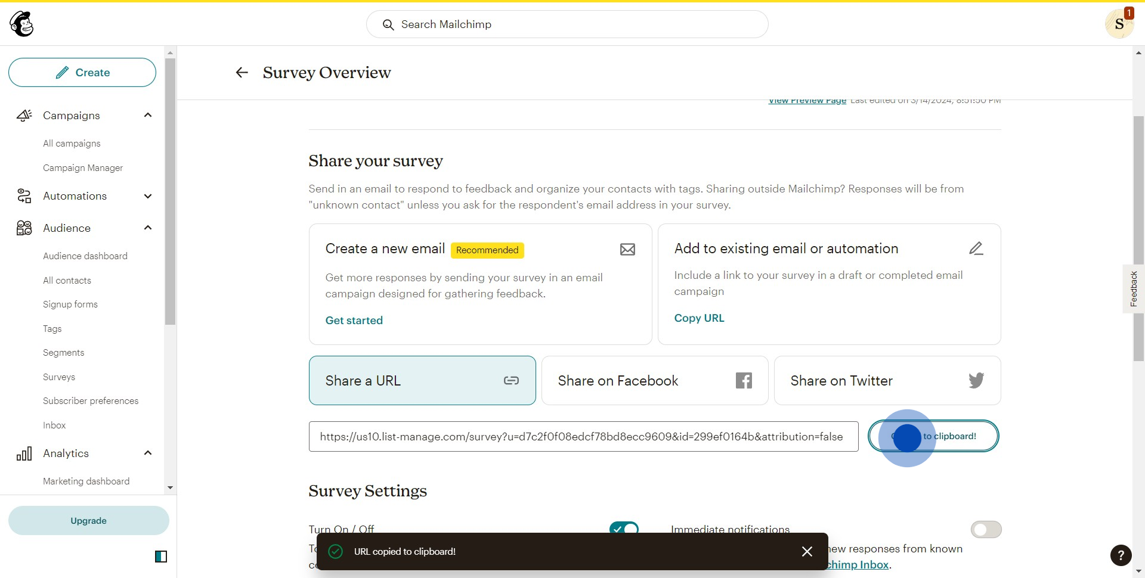The width and height of the screenshot is (1145, 578).
Task: Go back with the left arrow
Action: tap(242, 73)
